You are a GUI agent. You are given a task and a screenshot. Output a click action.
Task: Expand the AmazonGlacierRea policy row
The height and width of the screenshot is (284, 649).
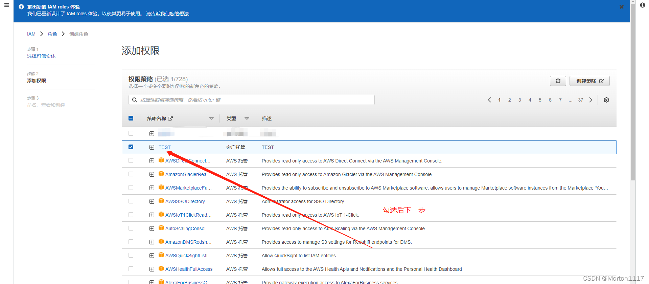click(x=152, y=174)
